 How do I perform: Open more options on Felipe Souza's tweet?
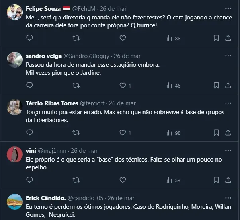[228, 8]
